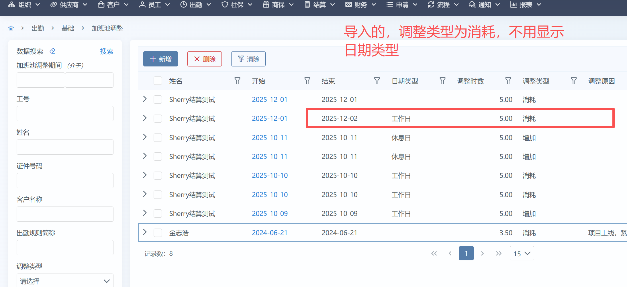Open filter icon for 日期类型 column
Screen dimensions: 627x287
point(442,81)
